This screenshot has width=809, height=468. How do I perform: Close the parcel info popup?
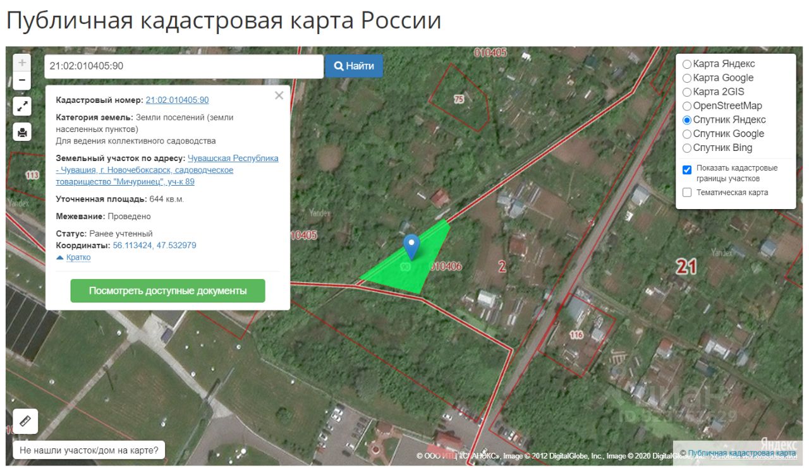(279, 96)
